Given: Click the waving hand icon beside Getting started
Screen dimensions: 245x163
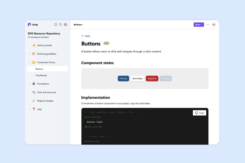Looking at the screenshot, I should [x=34, y=45].
